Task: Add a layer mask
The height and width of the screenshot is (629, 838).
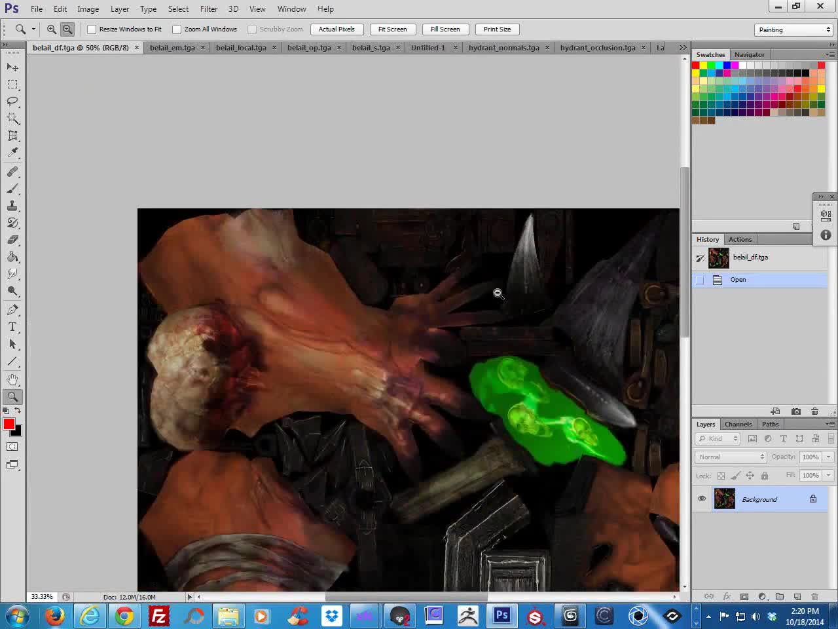Action: pyautogui.click(x=744, y=596)
